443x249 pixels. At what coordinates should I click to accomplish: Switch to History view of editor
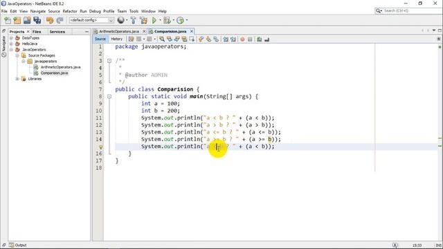click(117, 39)
